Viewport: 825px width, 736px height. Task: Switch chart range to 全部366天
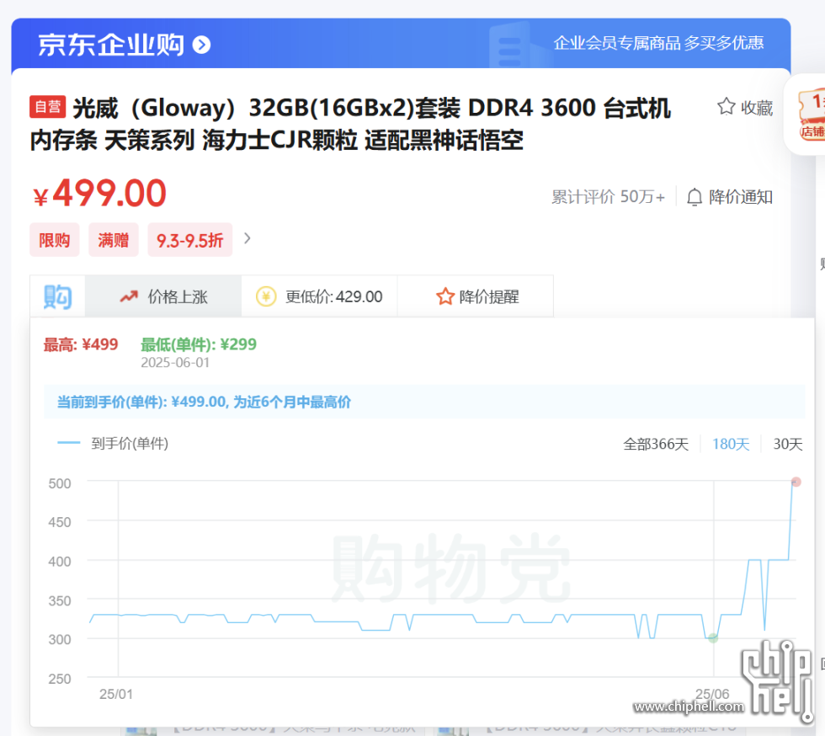pyautogui.click(x=656, y=445)
